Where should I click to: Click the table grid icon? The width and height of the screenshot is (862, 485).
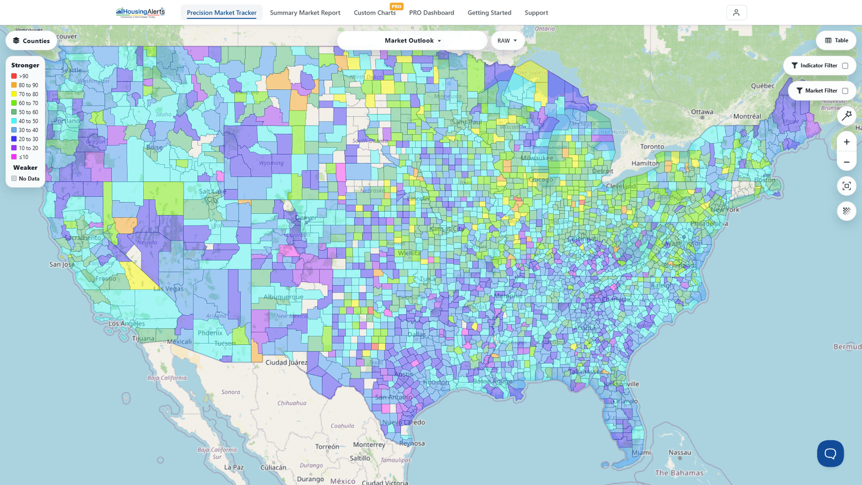[828, 40]
